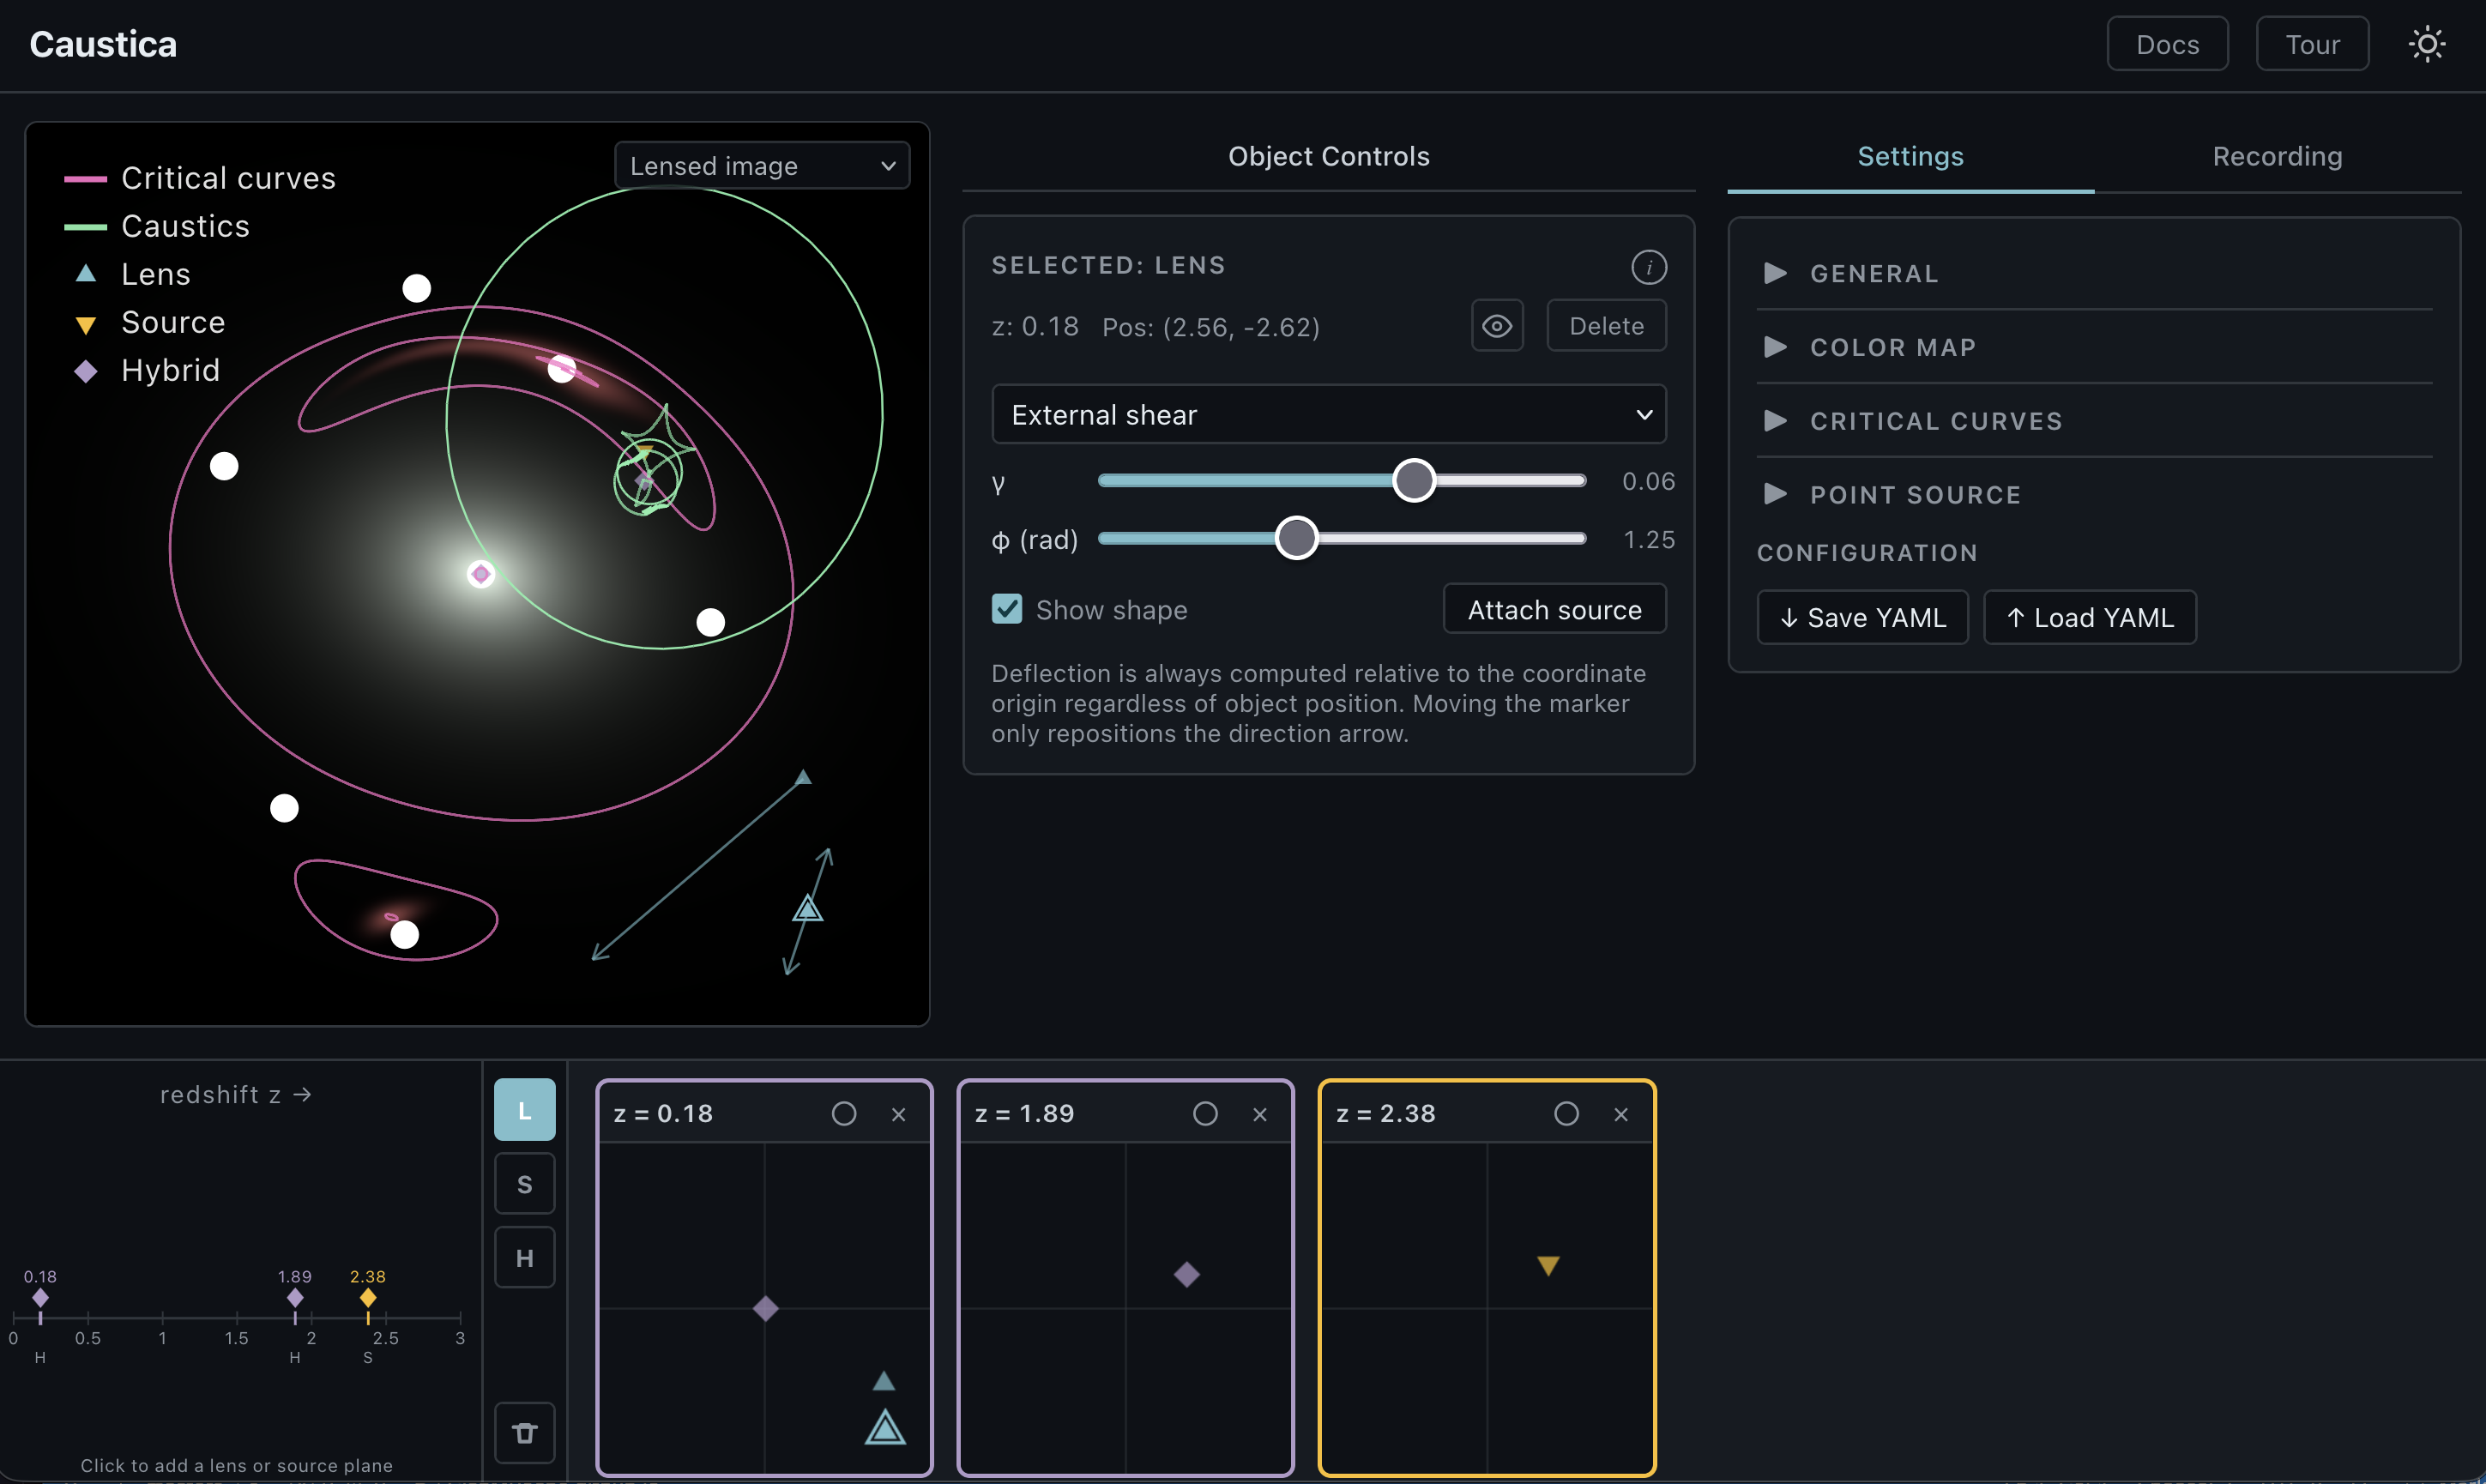
Task: Expand the COLOR MAP settings section
Action: [2094, 347]
